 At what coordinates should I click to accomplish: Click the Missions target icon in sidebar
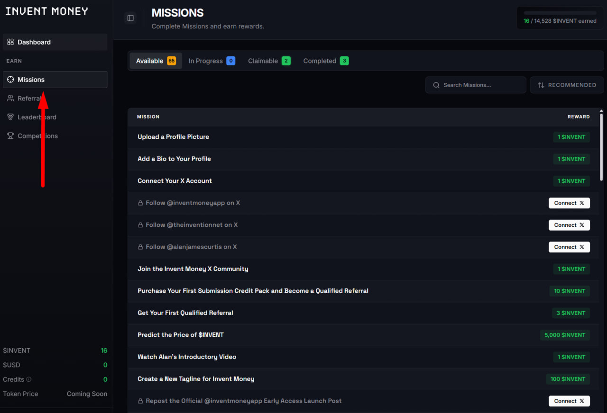pos(10,80)
